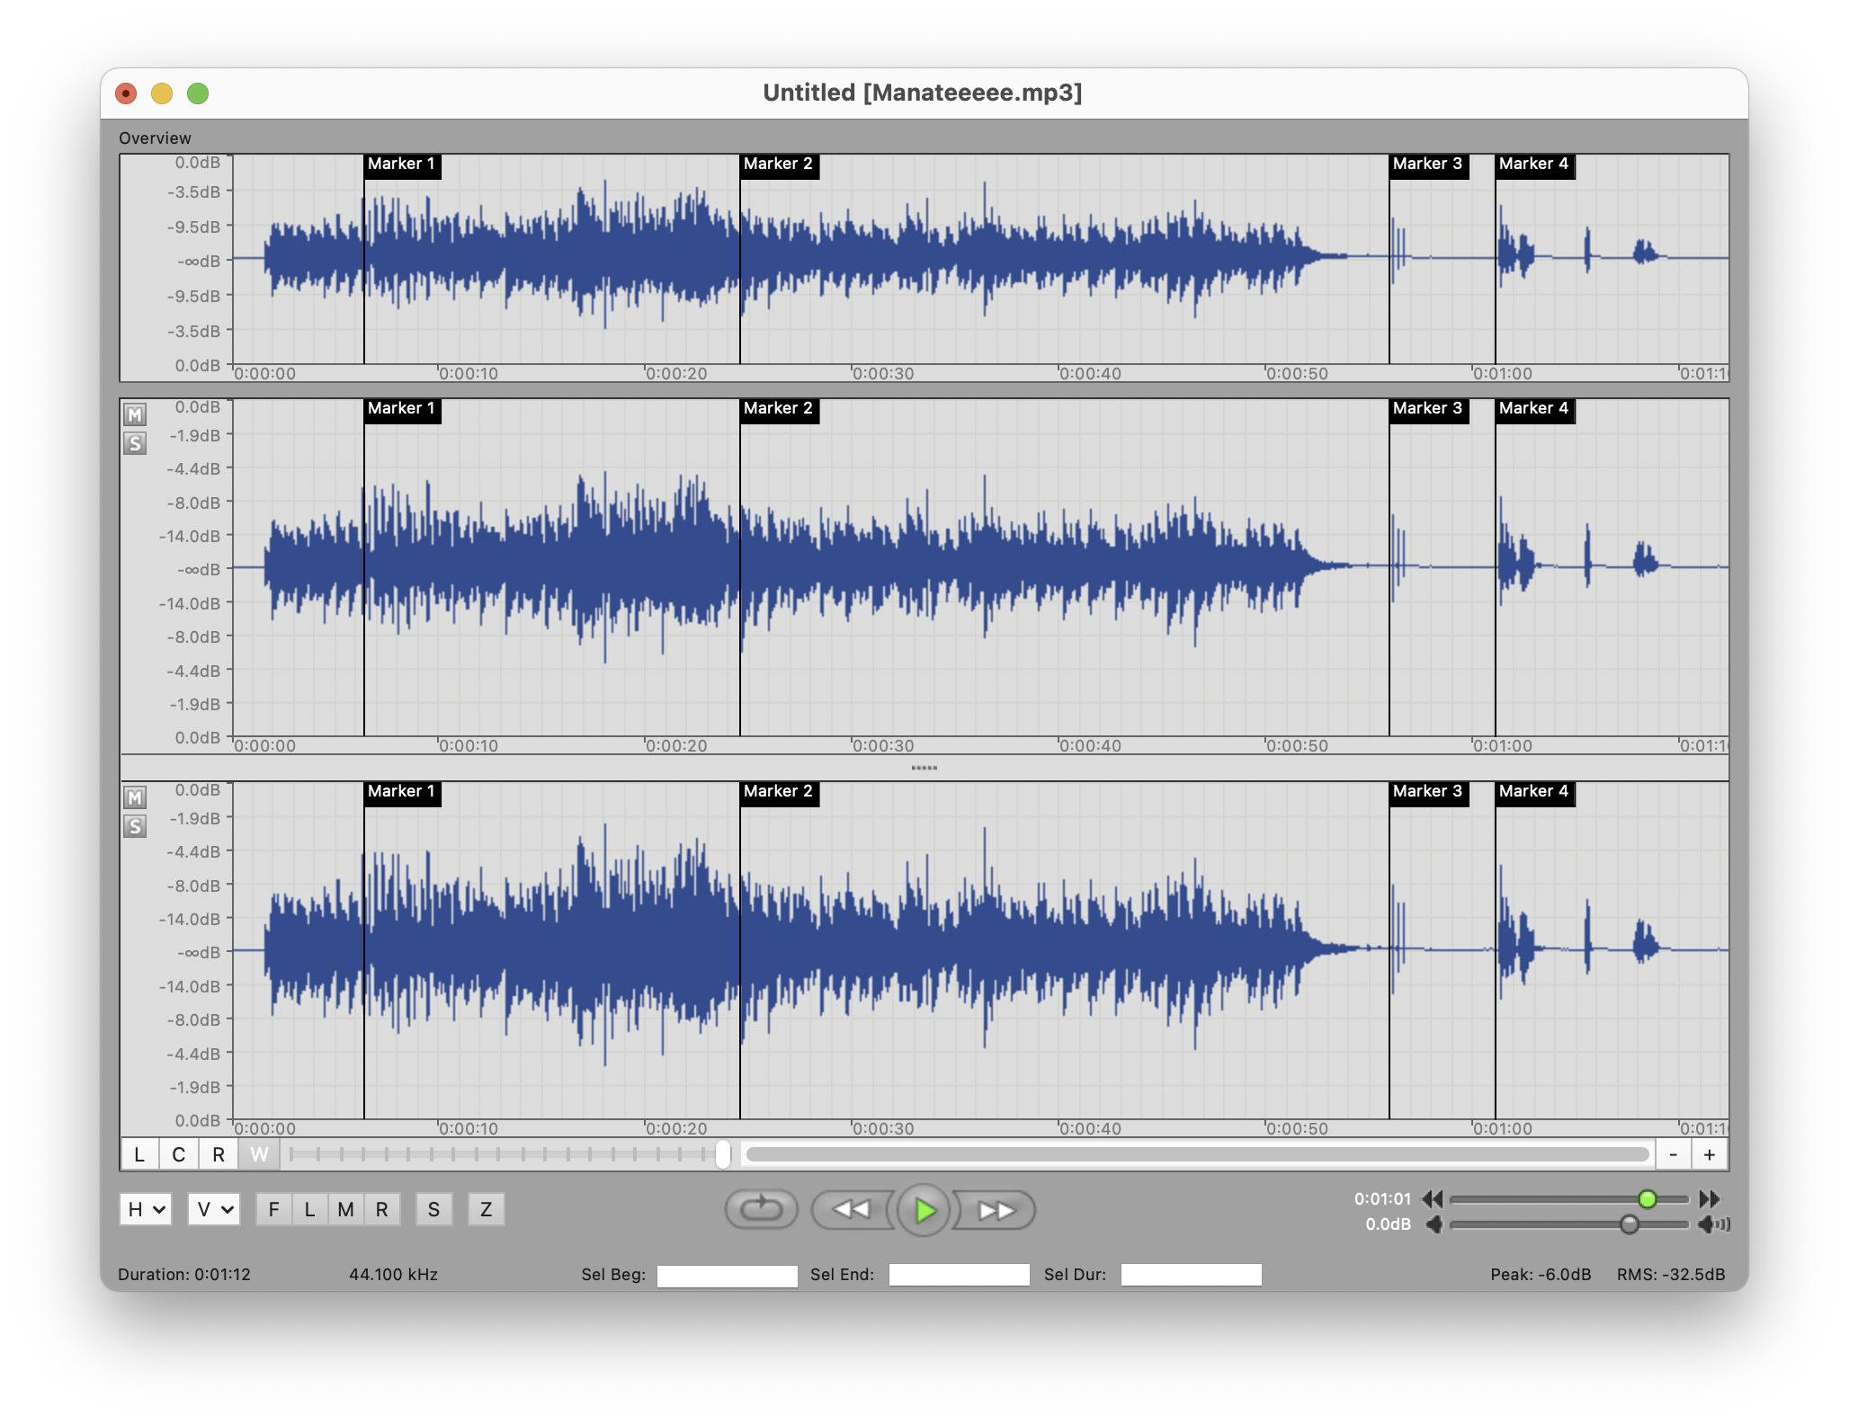Click Marker 1 in the lower channel

tap(402, 792)
